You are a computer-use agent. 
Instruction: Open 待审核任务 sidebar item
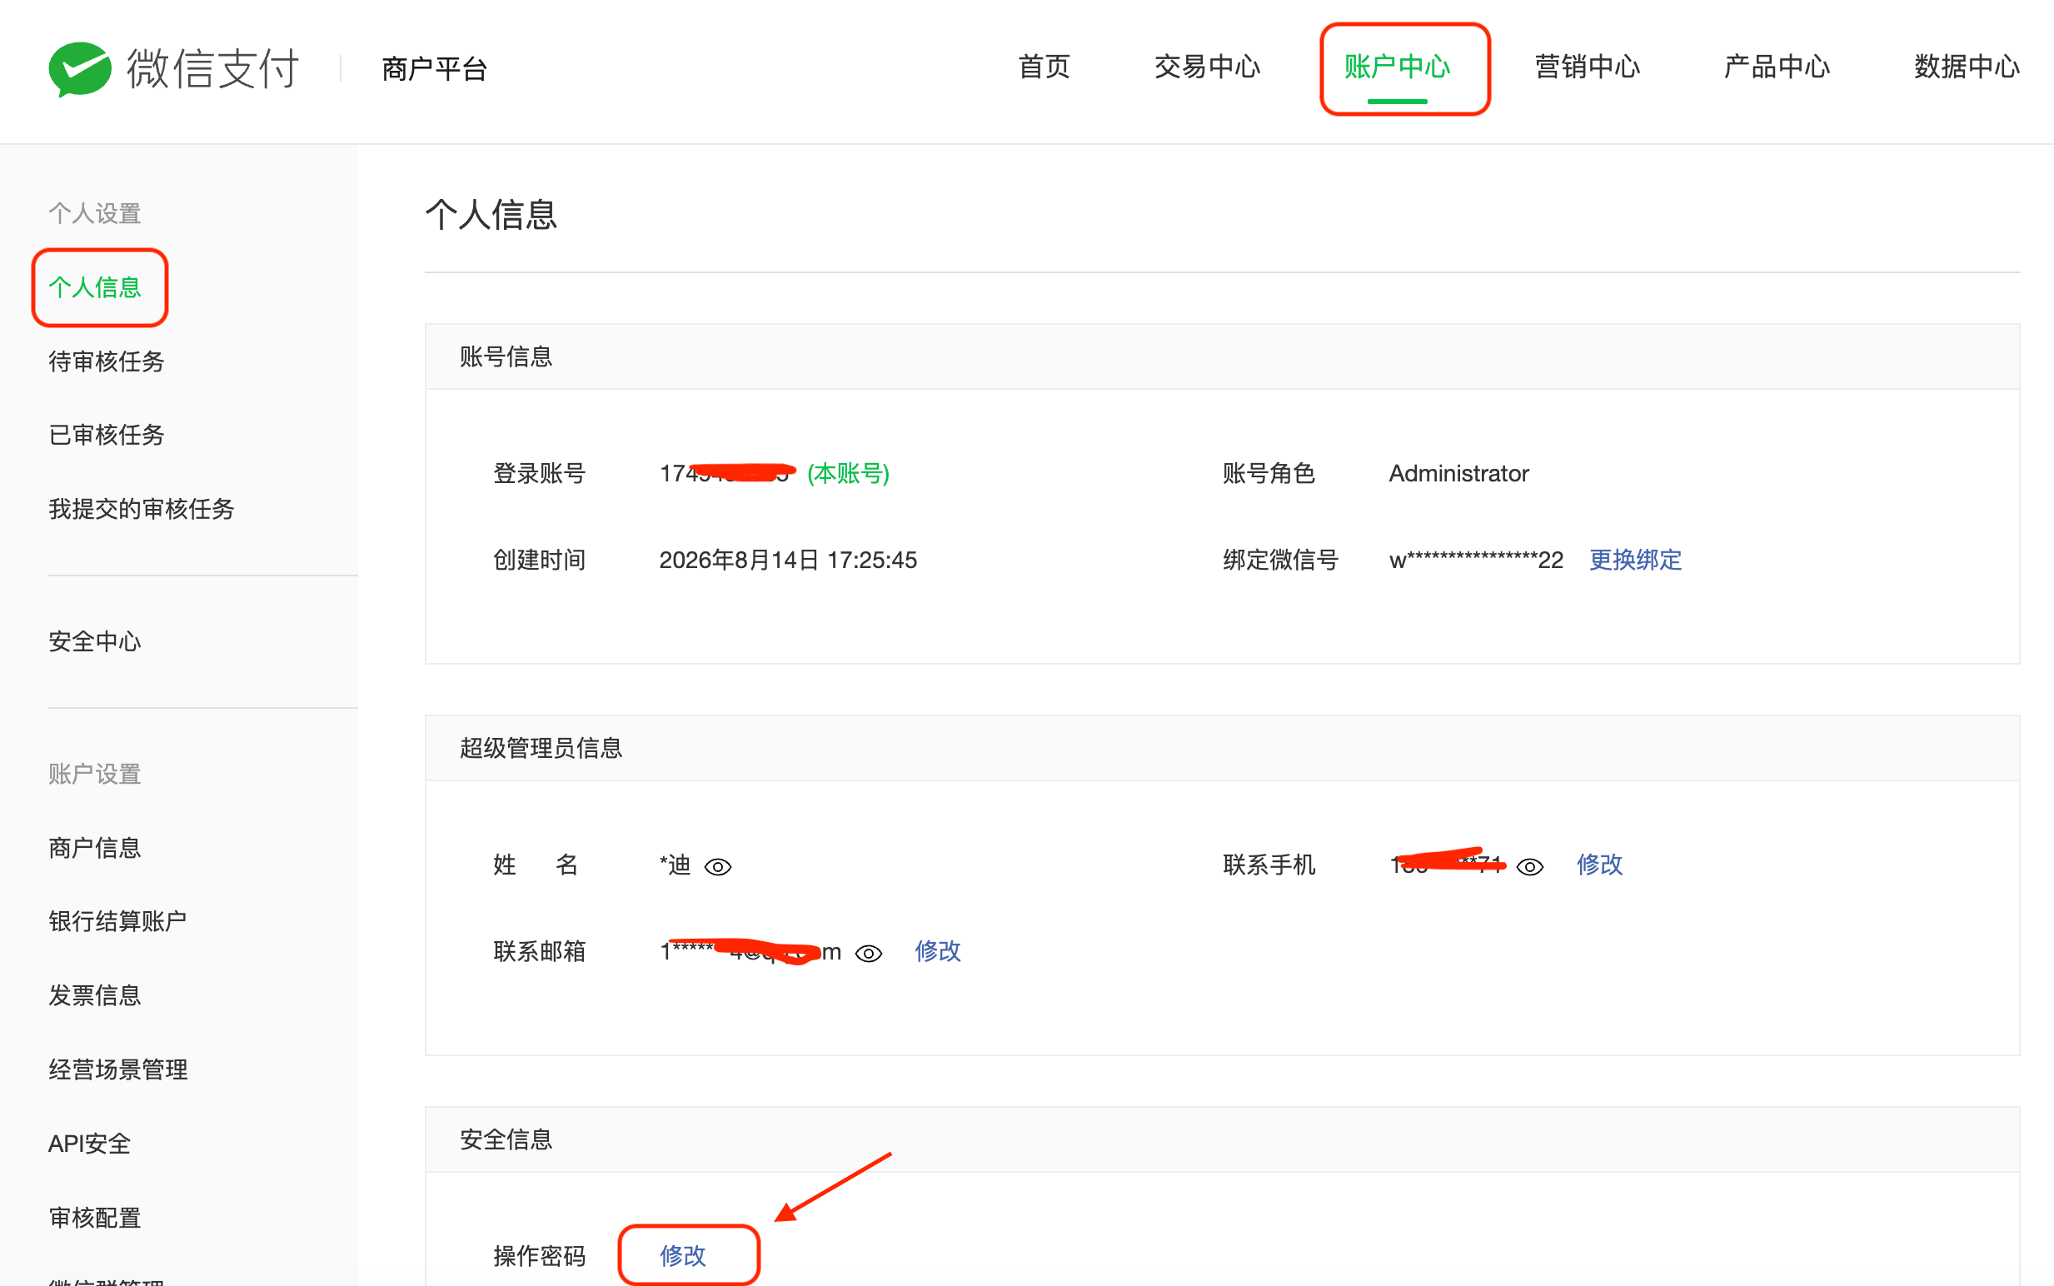point(107,361)
